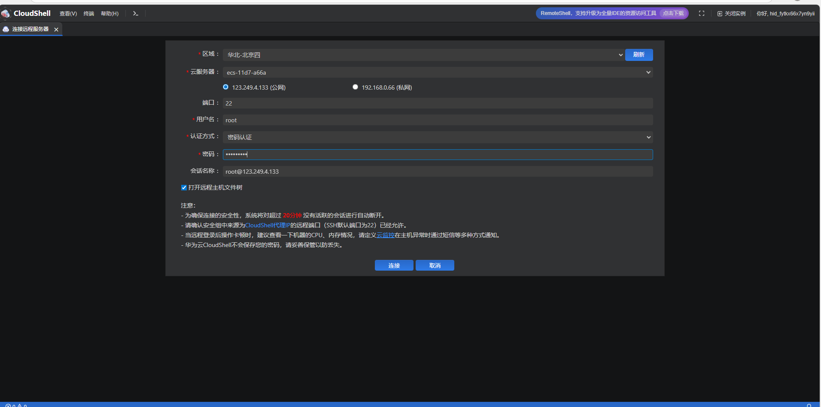Open the 查看(V) menu
Screen dimensions: 821x407
[68, 14]
